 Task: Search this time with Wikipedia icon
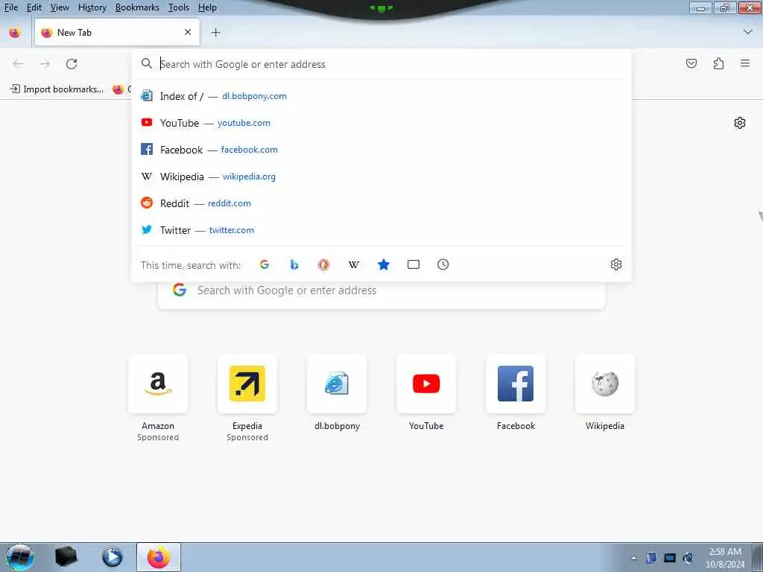(x=354, y=264)
